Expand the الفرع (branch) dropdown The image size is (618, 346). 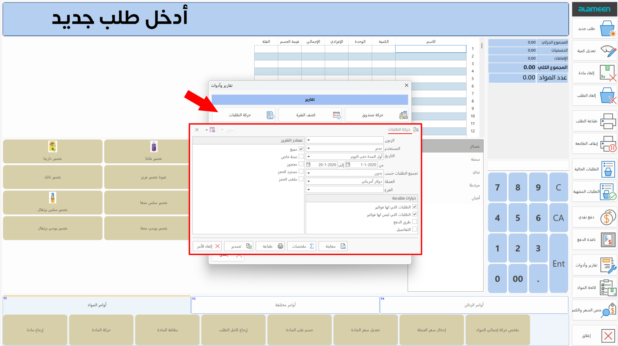point(309,190)
